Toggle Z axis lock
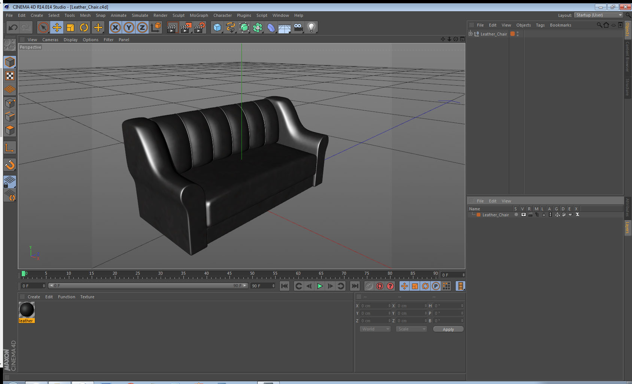The width and height of the screenshot is (632, 384). pyautogui.click(x=142, y=27)
